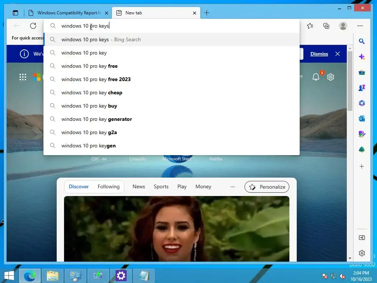Expand more feed categories ellipsis

coord(233,187)
